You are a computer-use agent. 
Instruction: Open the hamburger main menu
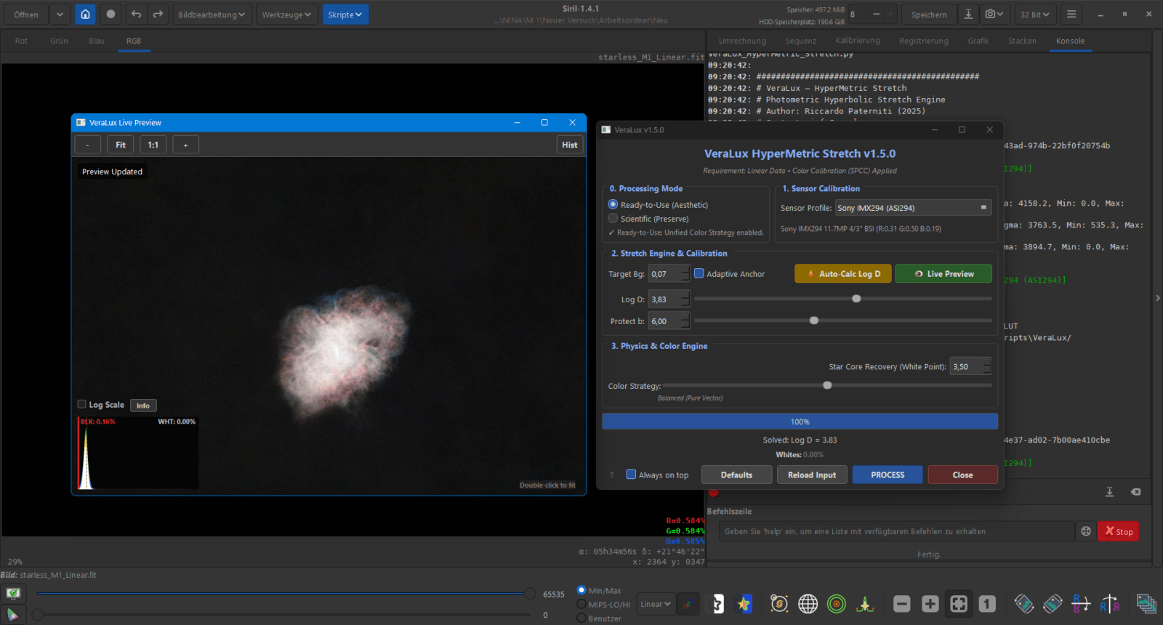coord(1071,15)
